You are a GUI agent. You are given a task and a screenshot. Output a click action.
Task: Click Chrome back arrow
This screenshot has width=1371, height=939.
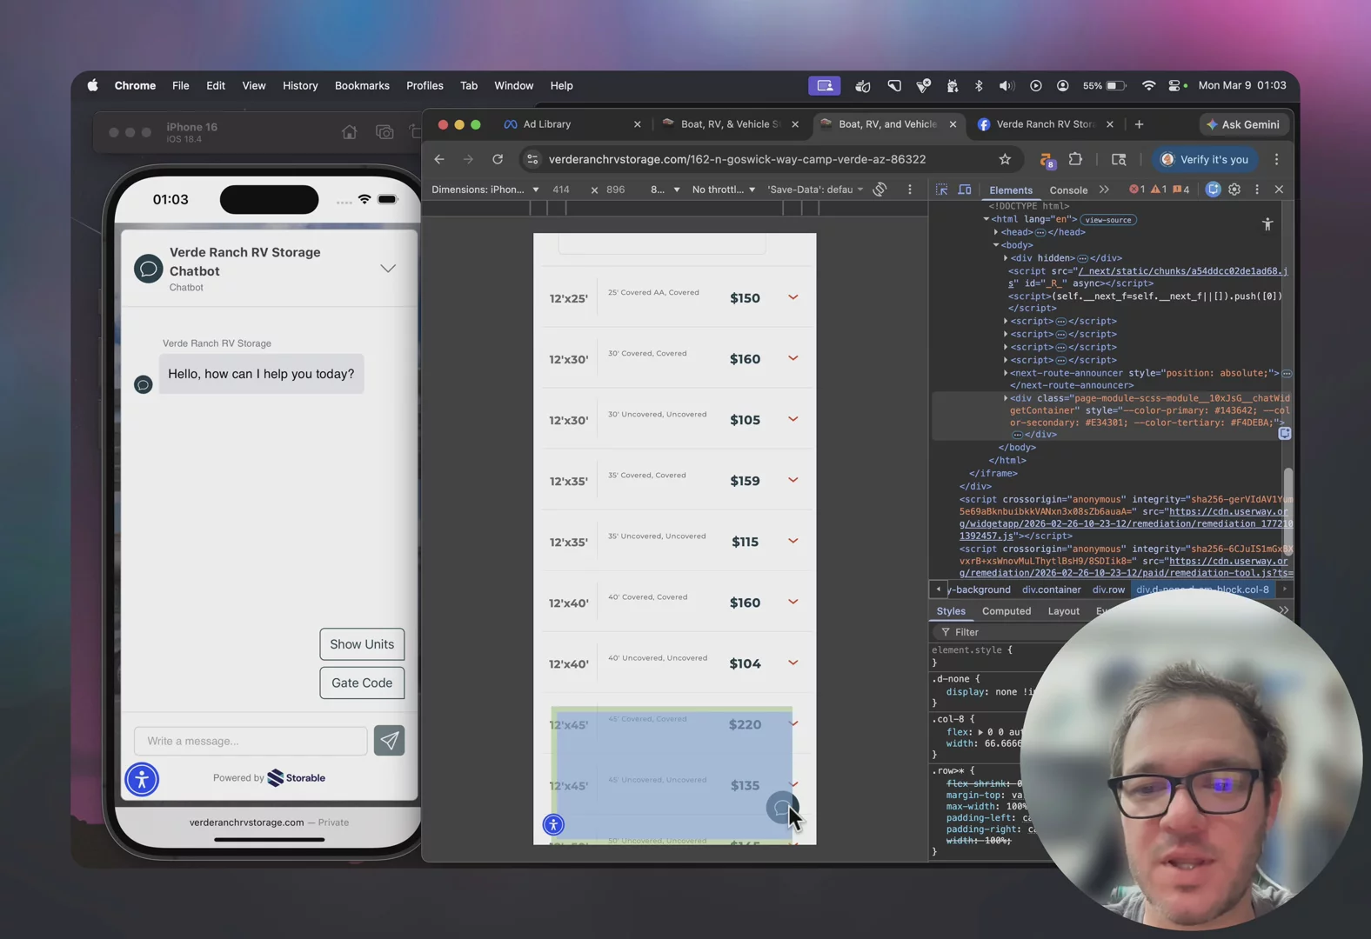coord(439,159)
